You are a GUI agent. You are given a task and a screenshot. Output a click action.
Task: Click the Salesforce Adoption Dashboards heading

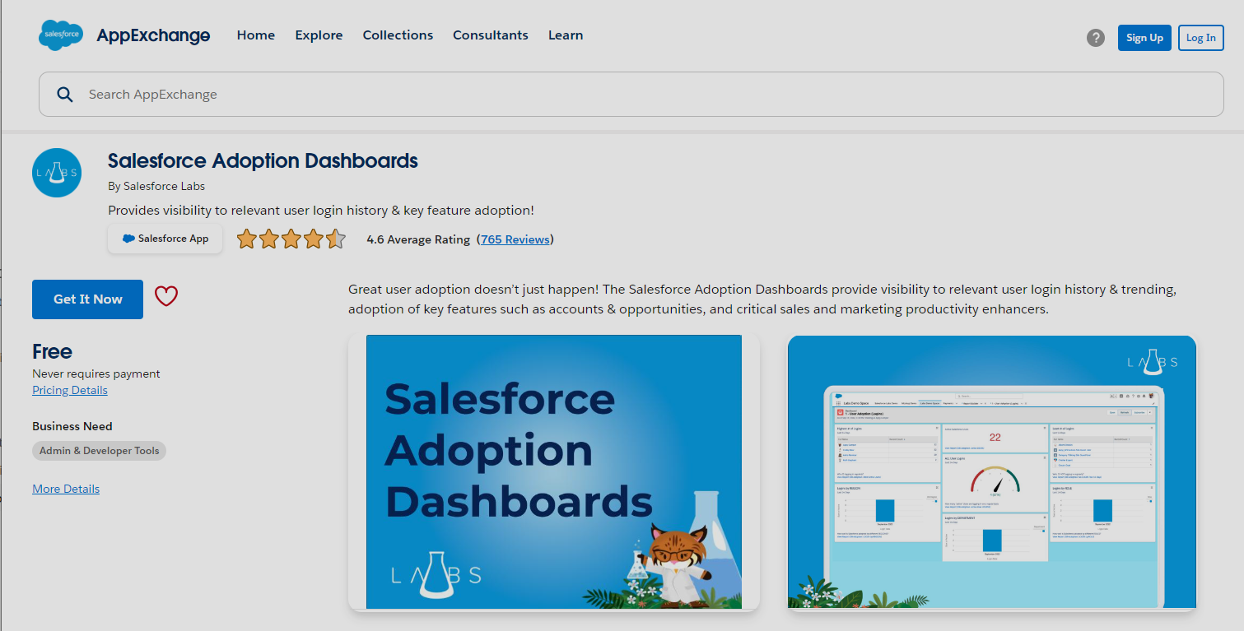tap(263, 160)
